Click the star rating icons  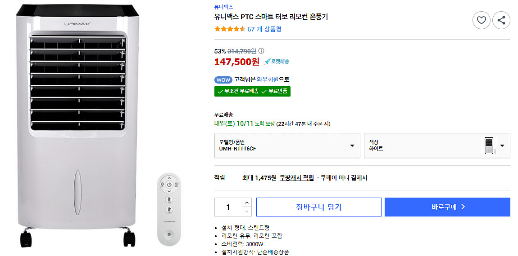click(x=230, y=29)
